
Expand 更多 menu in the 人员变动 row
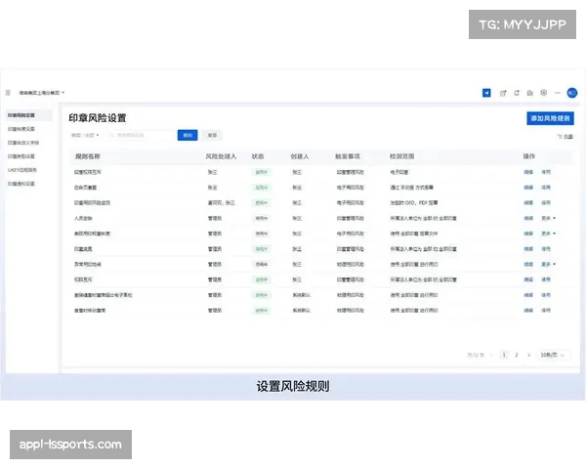(x=548, y=218)
